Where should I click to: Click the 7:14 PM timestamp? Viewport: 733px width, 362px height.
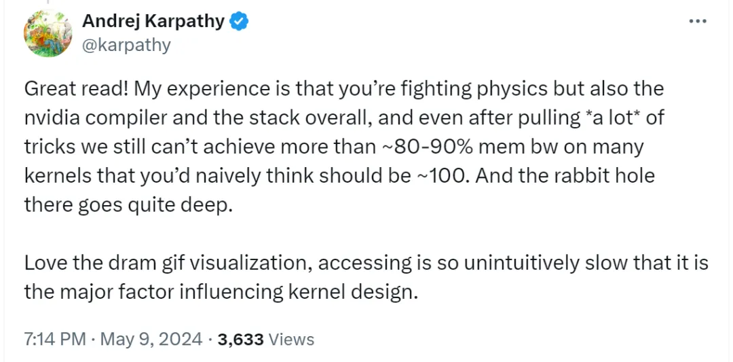click(55, 339)
